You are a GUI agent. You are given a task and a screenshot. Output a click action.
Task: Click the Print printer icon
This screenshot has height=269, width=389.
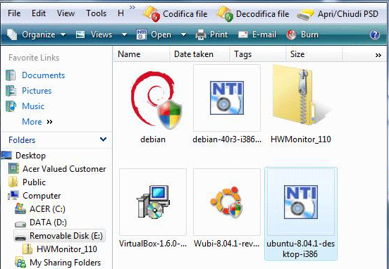click(200, 35)
